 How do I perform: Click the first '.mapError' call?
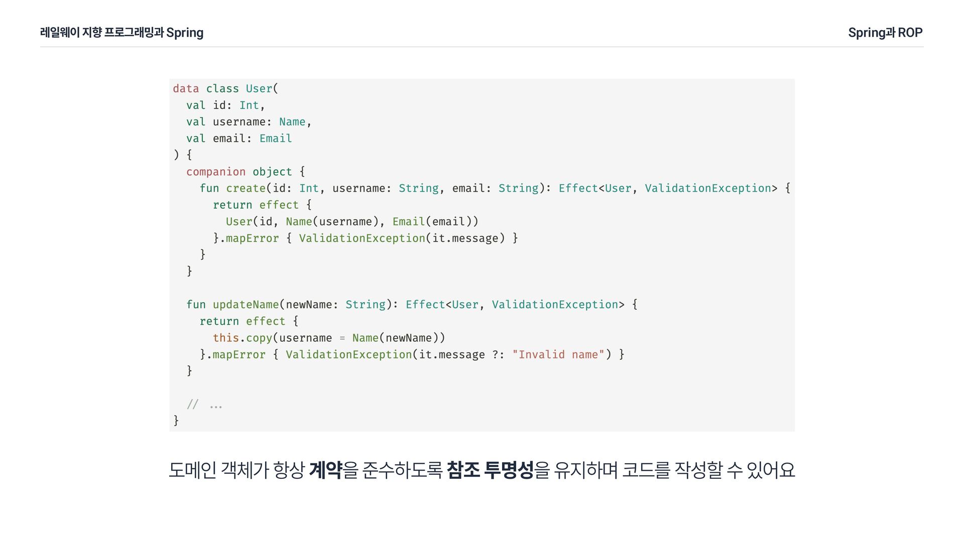249,238
